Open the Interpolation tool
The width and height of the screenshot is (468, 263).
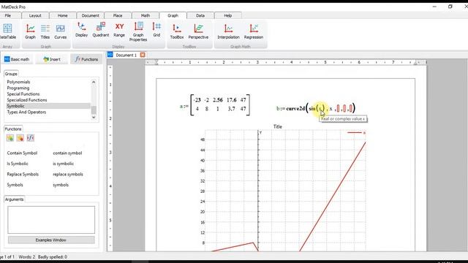(228, 31)
